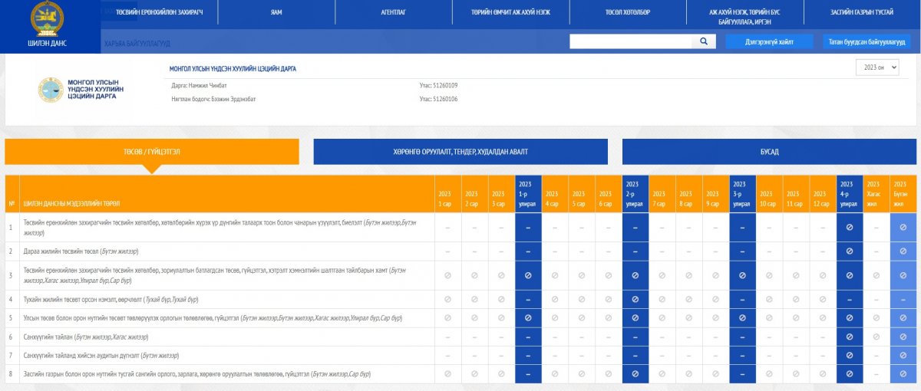Click the magnifier search icon
The width and height of the screenshot is (921, 391).
703,42
